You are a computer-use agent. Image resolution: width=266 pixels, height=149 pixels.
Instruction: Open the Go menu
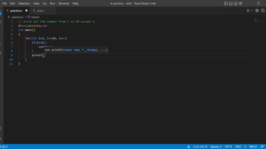pyautogui.click(x=44, y=3)
